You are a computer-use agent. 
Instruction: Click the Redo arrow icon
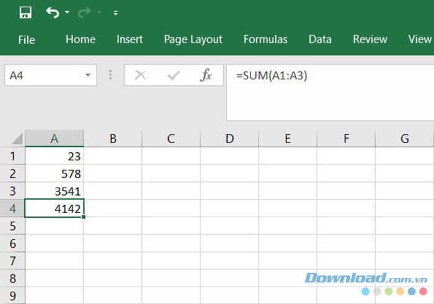[85, 12]
